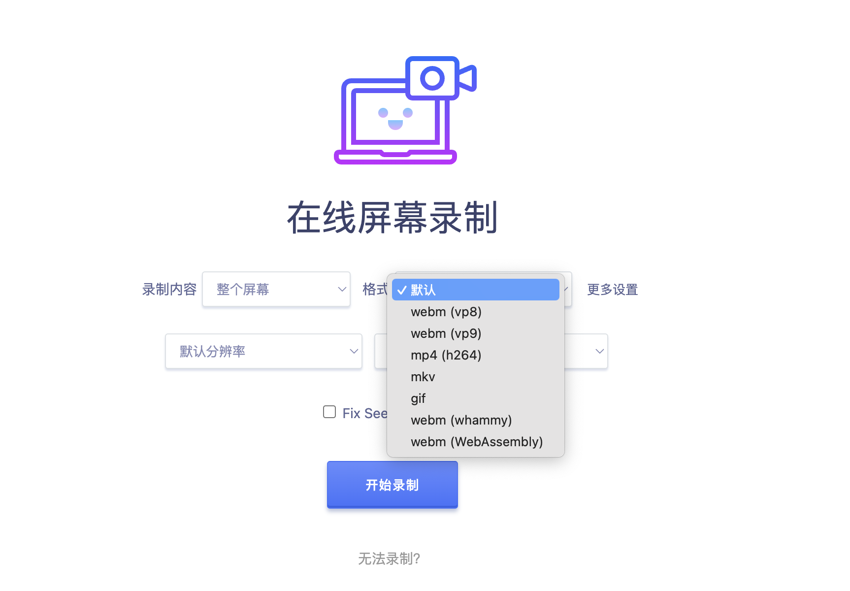The image size is (850, 591).
Task: Click the 开始录制 start recording button
Action: [392, 485]
